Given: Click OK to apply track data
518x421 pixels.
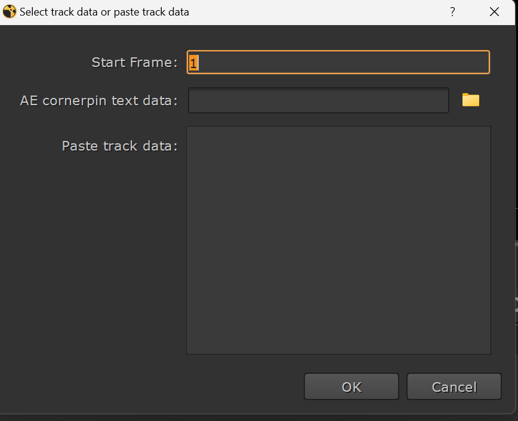Looking at the screenshot, I should [351, 386].
